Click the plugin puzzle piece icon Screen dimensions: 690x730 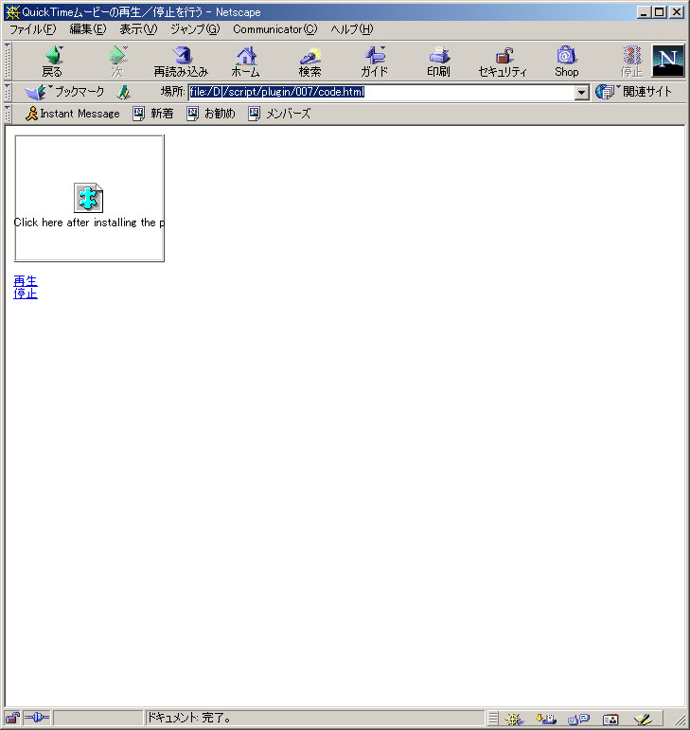[88, 198]
